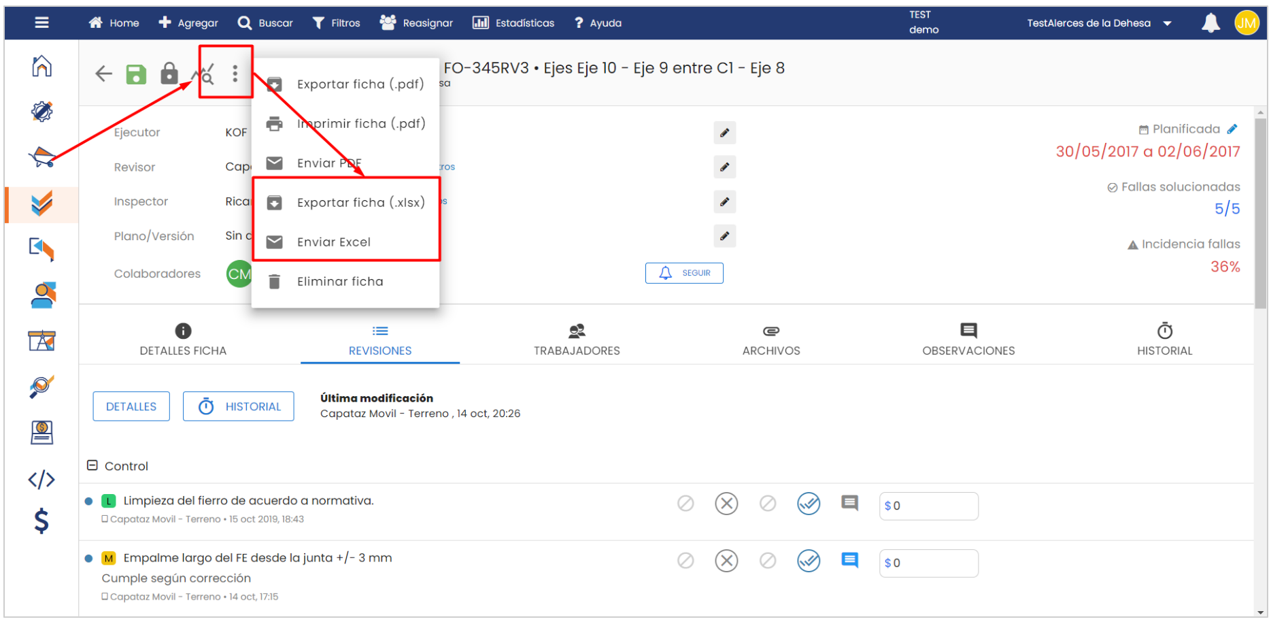1271x622 pixels.
Task: Collapse the Control section
Action: pyautogui.click(x=92, y=465)
